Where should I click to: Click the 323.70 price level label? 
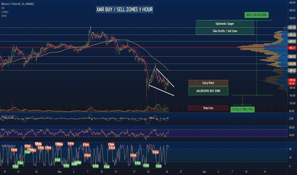[x=292, y=64]
